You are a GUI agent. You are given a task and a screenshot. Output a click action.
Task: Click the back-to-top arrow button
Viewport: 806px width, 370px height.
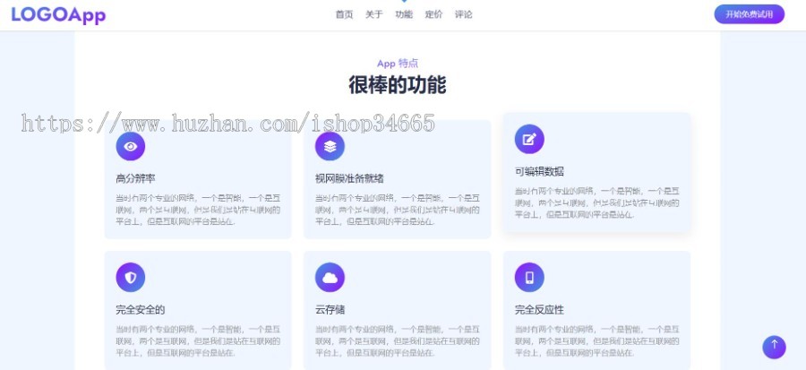774,347
